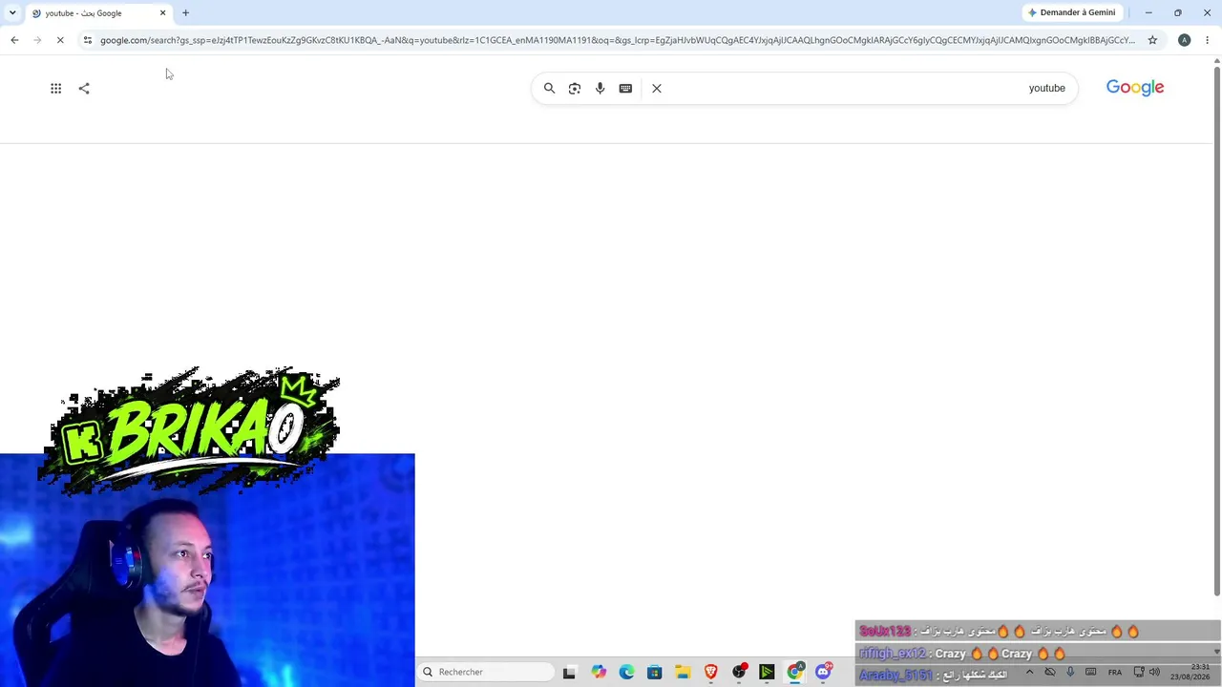Close the "youtube - Google" tab
The width and height of the screenshot is (1222, 687).
coord(162,13)
